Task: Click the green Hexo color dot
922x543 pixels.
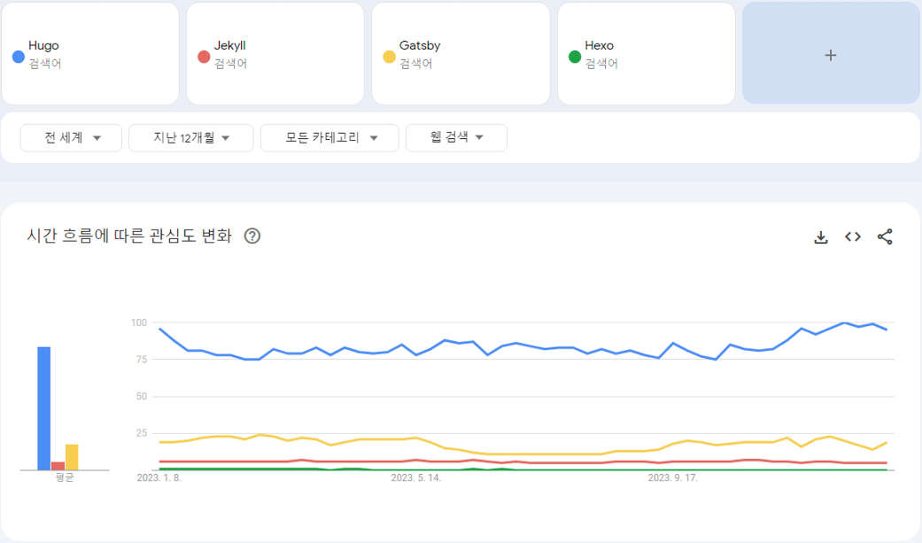Action: pos(575,57)
